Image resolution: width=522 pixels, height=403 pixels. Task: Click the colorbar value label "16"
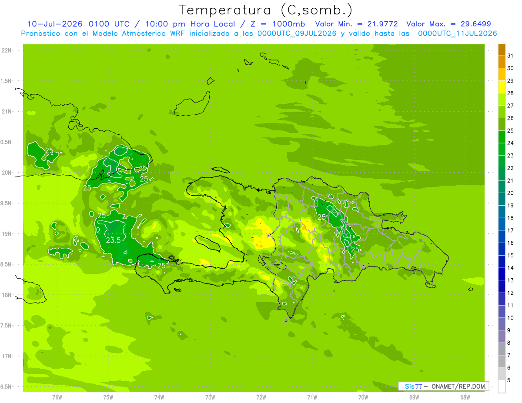[x=510, y=243]
